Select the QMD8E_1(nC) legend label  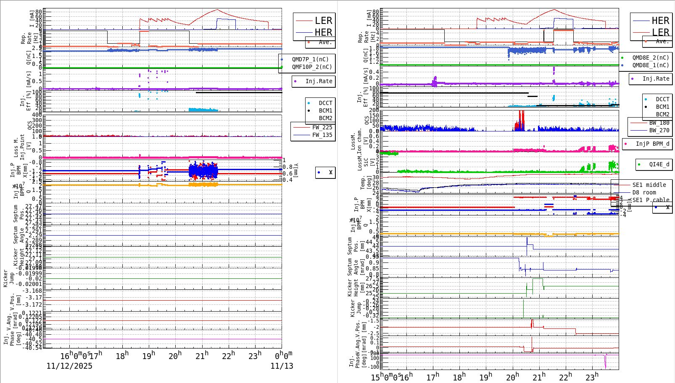[x=651, y=65]
